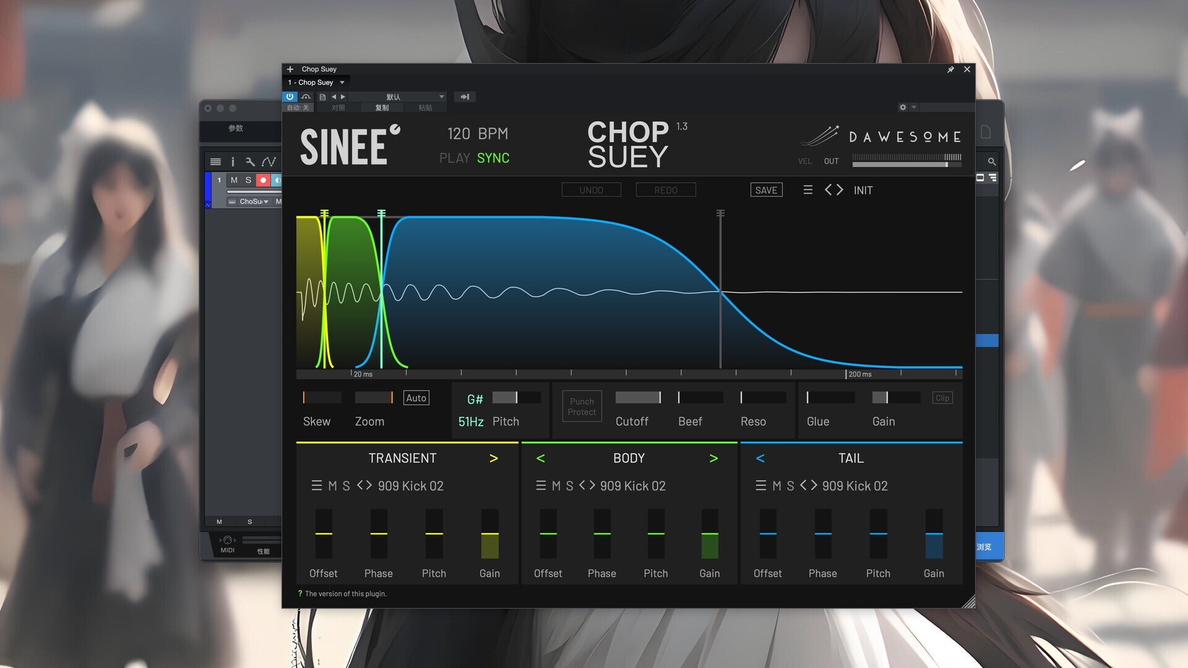Enable Punch Protect

[582, 406]
